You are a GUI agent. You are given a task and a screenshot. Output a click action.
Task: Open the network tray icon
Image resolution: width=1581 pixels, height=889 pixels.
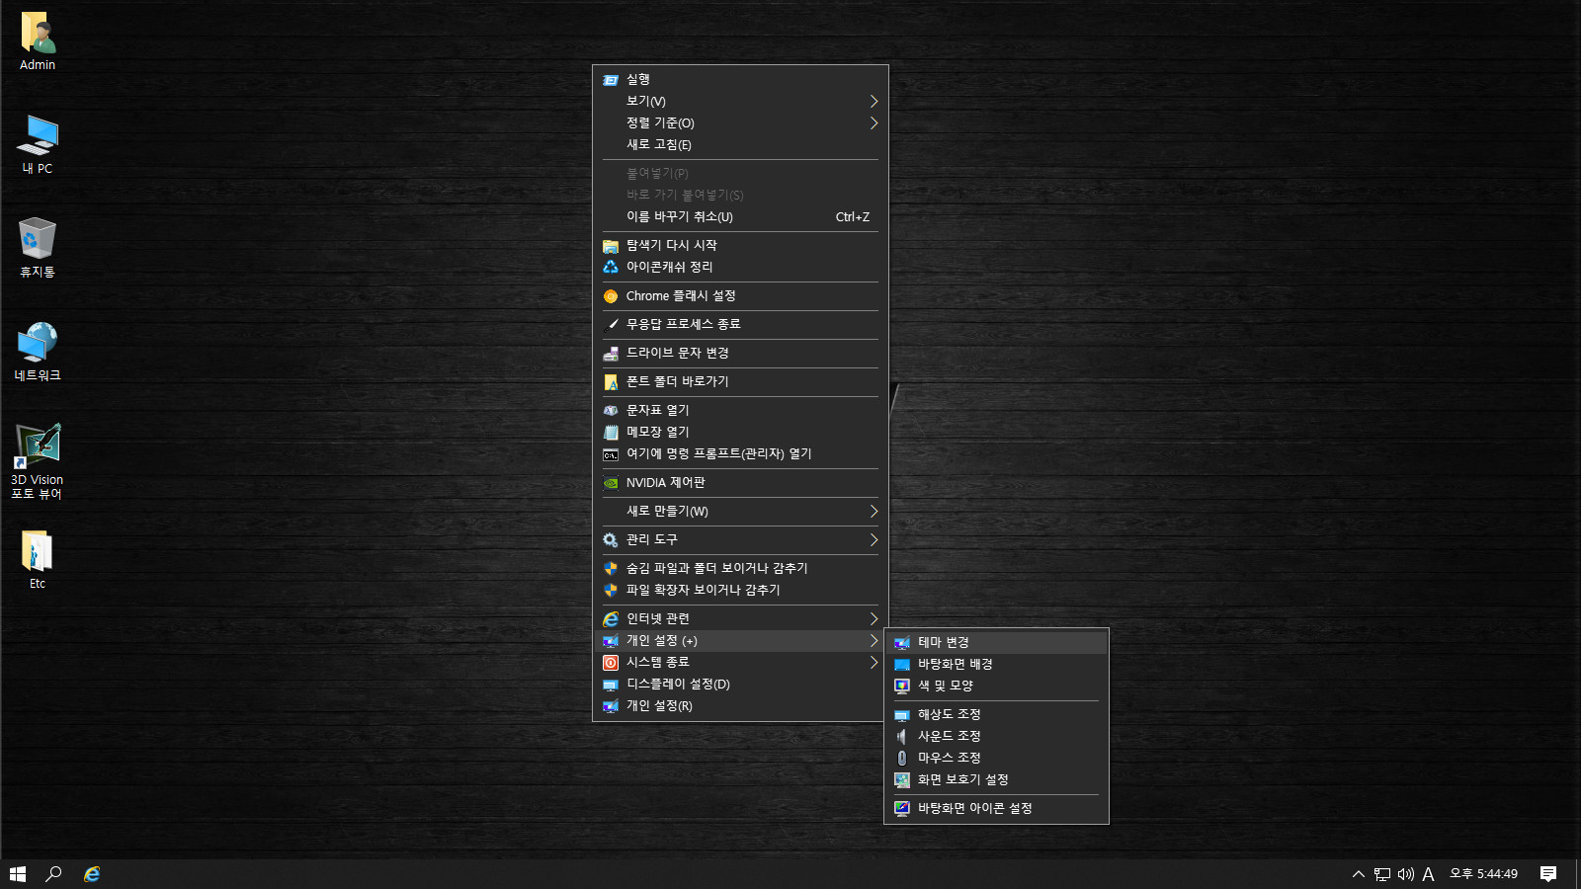tap(1382, 874)
